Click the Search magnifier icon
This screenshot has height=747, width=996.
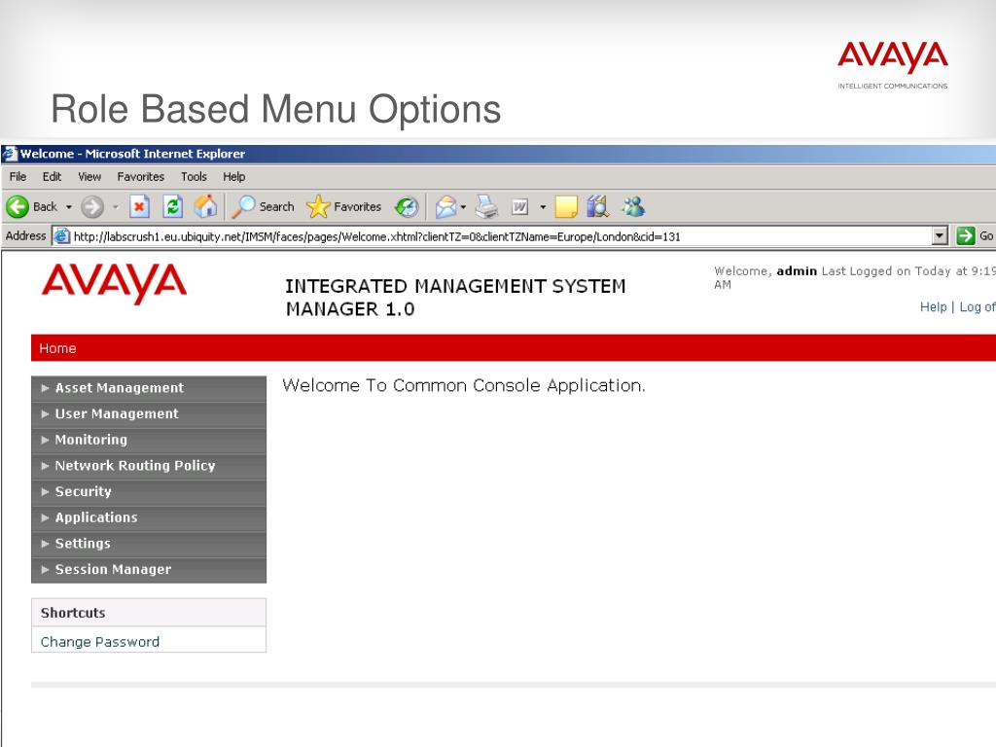(243, 206)
